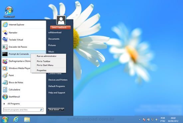Screen dimensions: 183x123
Task: Launch Windows Media Player icon
Action: pyautogui.click(x=5, y=68)
